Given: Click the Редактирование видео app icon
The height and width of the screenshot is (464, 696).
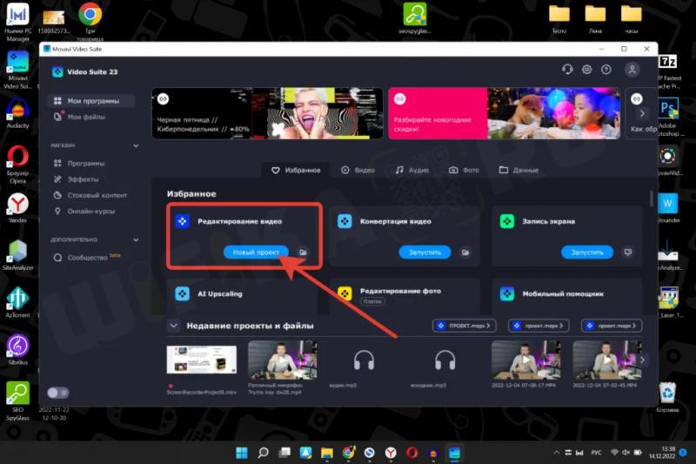Looking at the screenshot, I should (182, 221).
